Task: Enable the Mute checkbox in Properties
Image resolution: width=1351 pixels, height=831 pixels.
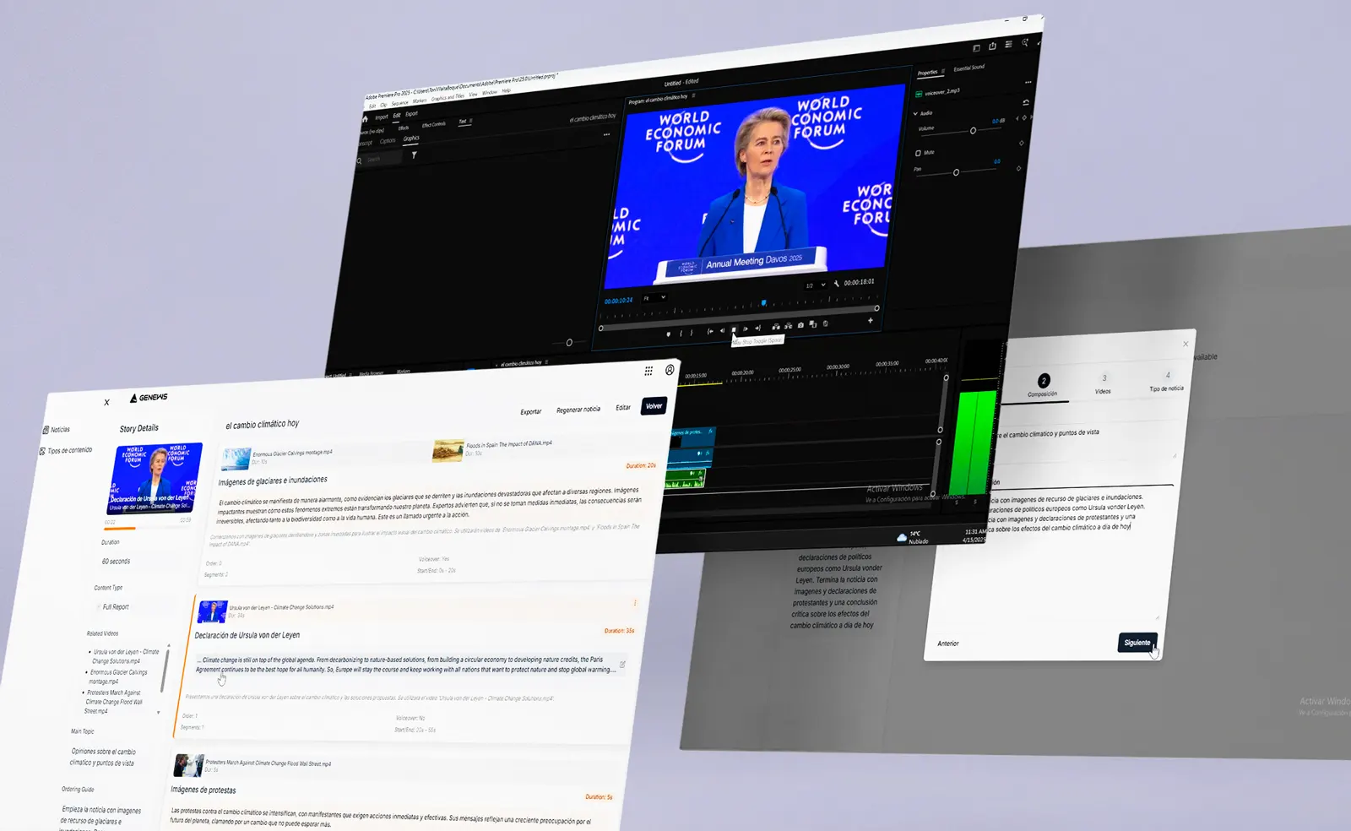Action: pyautogui.click(x=918, y=154)
